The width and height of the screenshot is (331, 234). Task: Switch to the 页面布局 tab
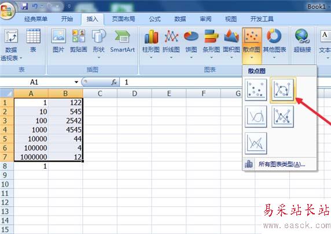[x=123, y=19]
